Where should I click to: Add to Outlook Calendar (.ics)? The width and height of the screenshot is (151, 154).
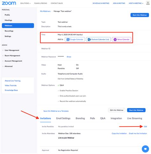coord(98,40)
